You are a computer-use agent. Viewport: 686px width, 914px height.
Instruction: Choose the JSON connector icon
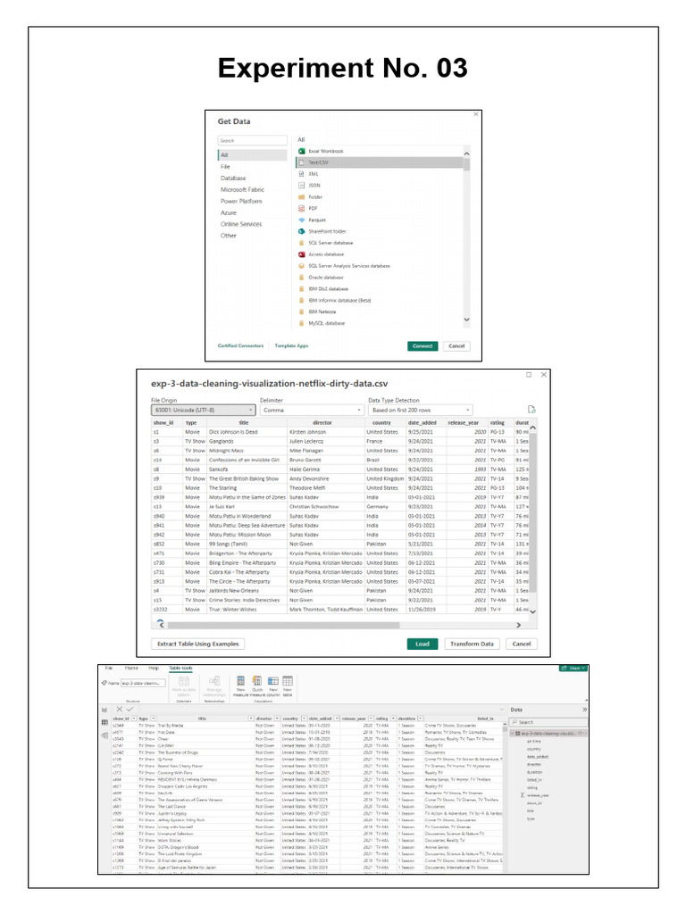point(302,186)
